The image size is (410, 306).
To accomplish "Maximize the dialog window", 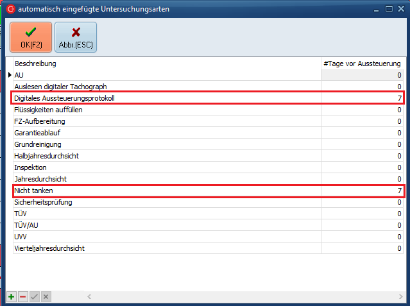I will pos(388,9).
